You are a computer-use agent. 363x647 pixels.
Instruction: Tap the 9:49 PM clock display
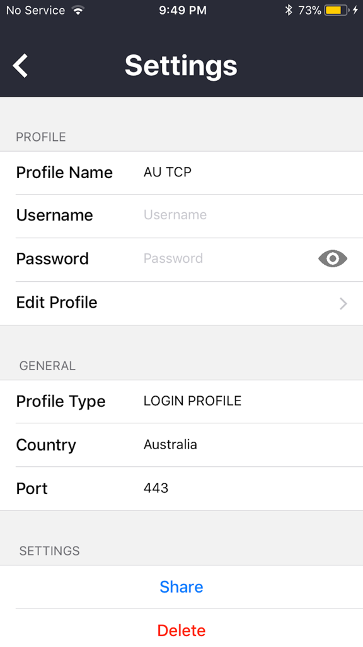click(x=183, y=10)
